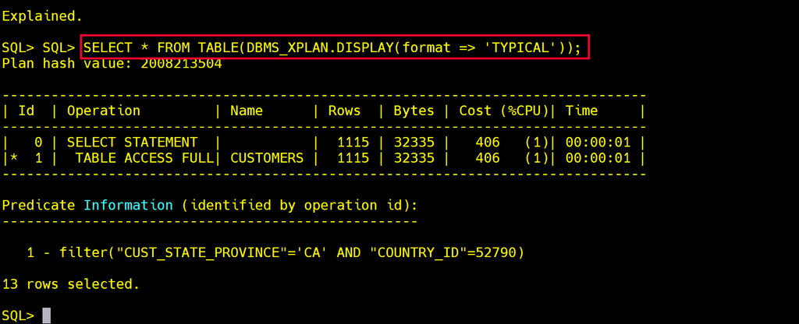
Task: Click the cursor at the final SQL> prompt
Action: (x=46, y=315)
